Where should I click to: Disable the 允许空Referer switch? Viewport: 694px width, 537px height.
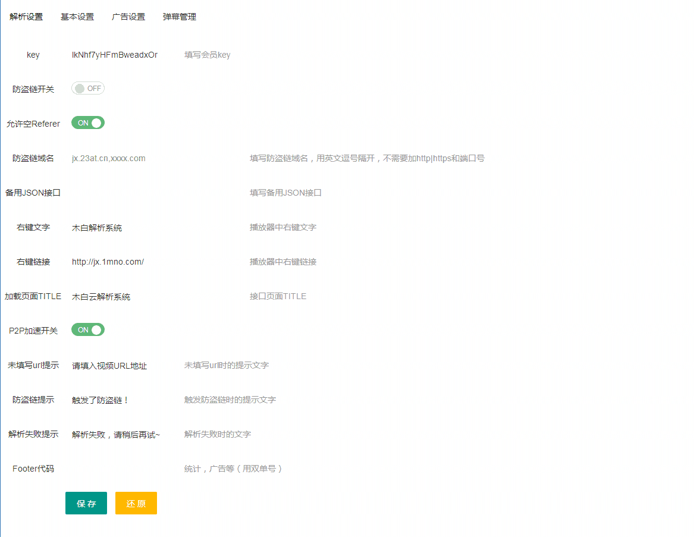[87, 123]
